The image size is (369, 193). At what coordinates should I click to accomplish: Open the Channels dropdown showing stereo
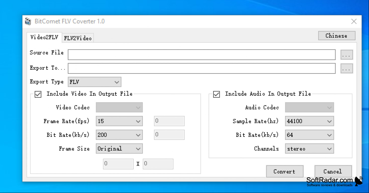coord(310,149)
